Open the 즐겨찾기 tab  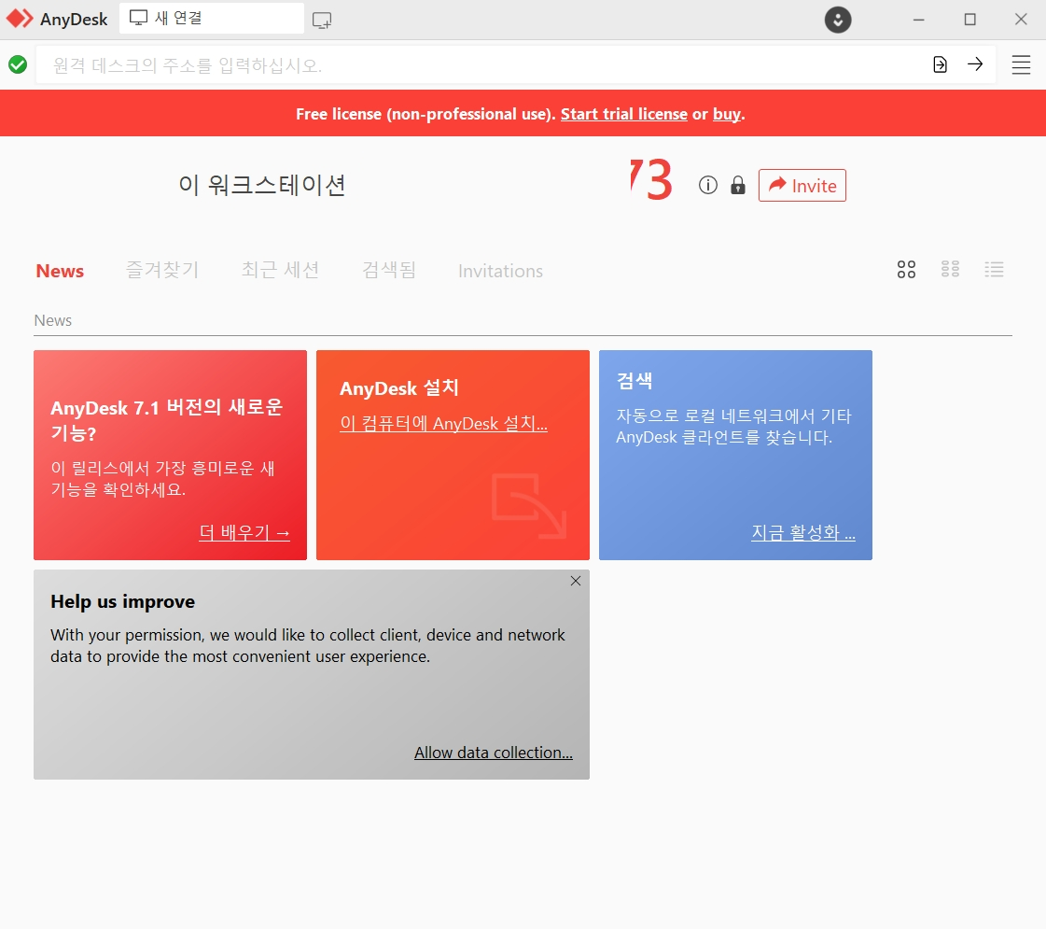[162, 270]
